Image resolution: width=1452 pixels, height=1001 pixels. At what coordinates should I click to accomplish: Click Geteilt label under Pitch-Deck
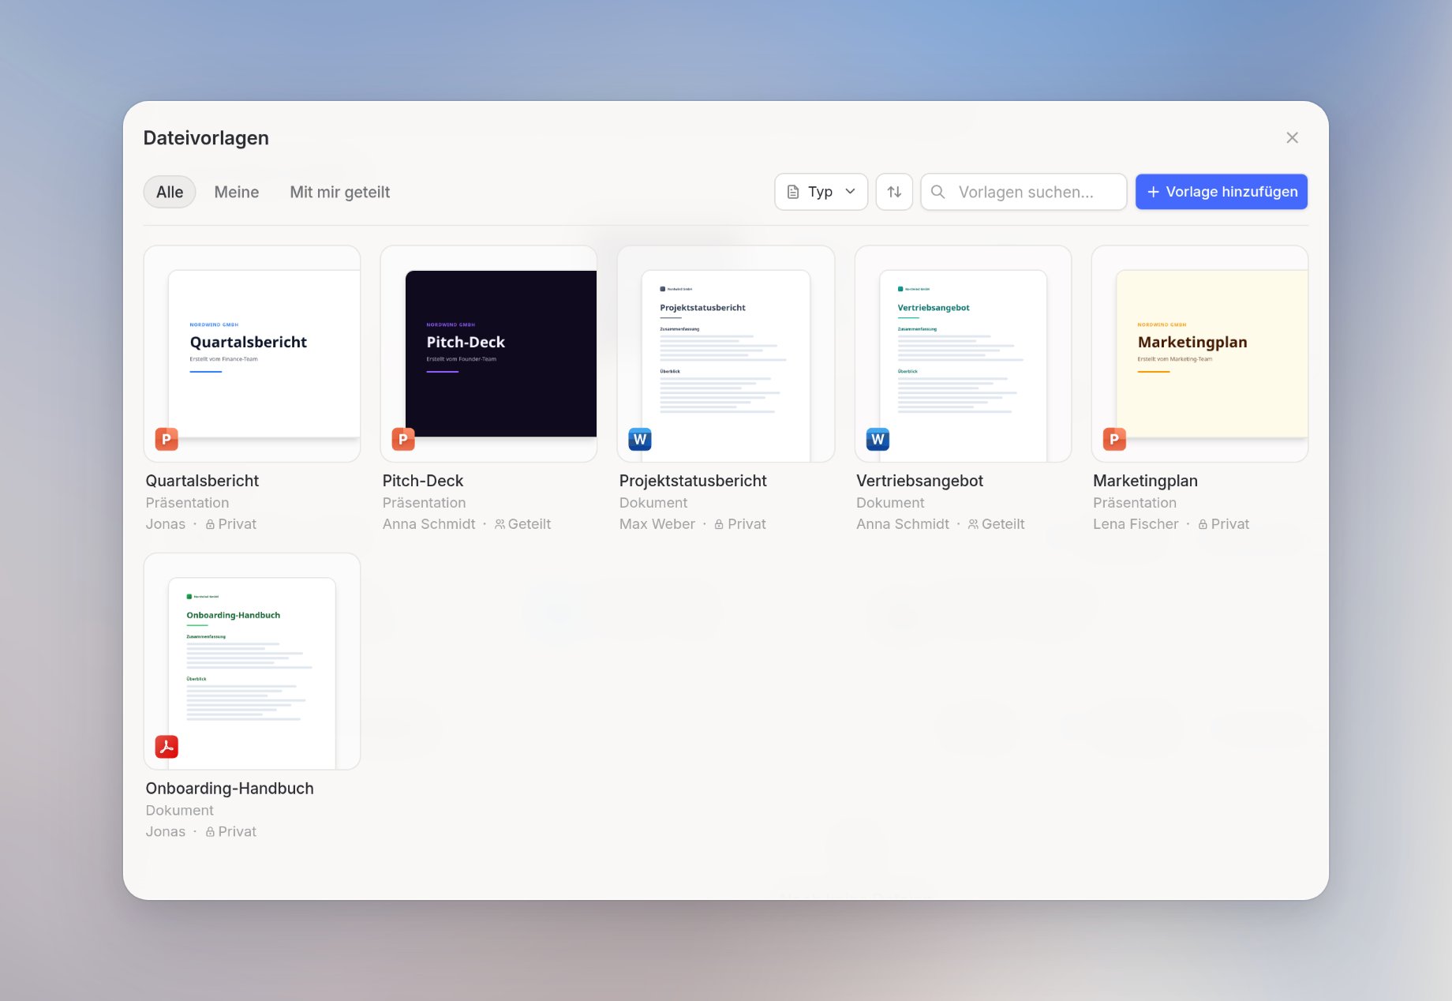tap(530, 524)
